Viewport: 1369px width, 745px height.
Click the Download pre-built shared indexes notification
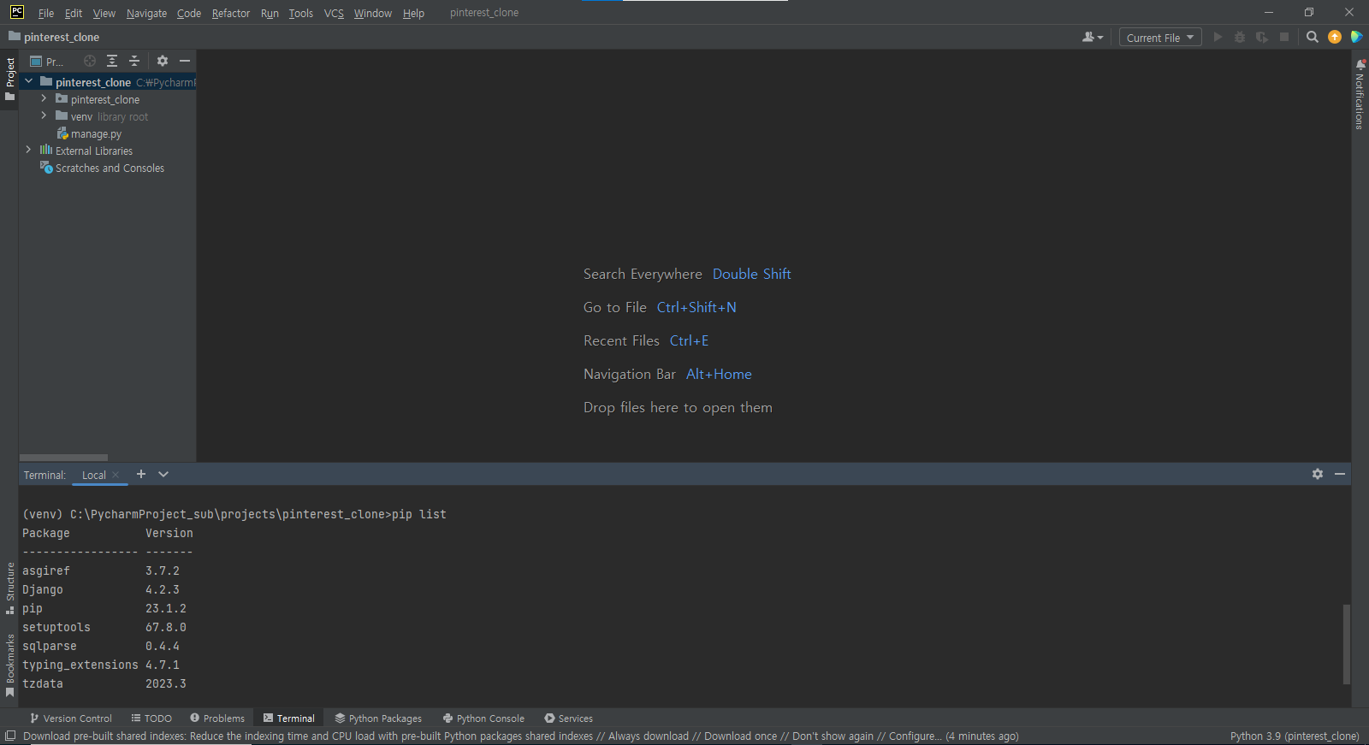coord(521,736)
